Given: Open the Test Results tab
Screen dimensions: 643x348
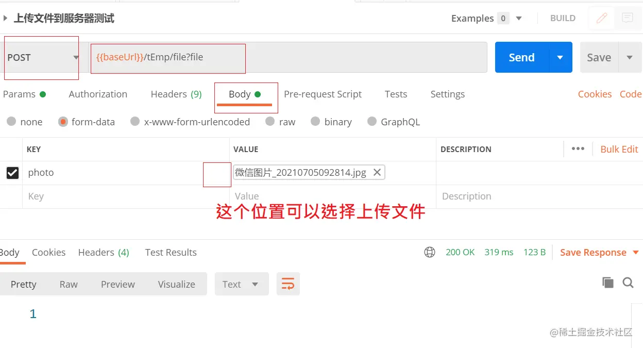Looking at the screenshot, I should pyautogui.click(x=171, y=252).
